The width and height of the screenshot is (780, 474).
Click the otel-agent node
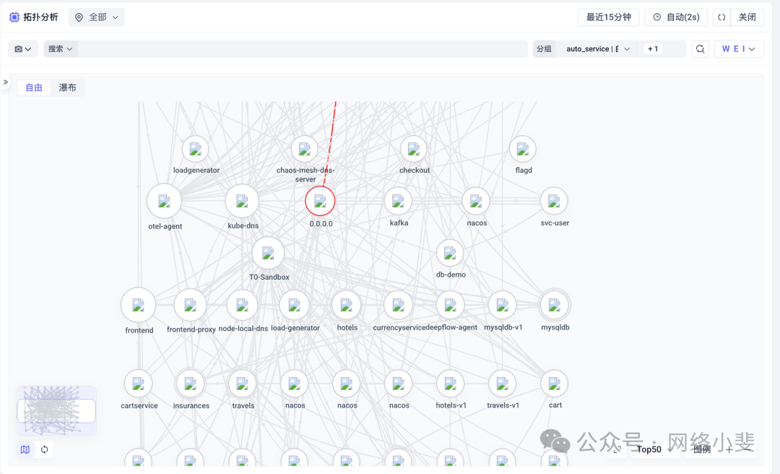click(x=164, y=201)
